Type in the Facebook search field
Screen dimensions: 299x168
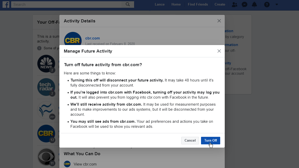point(67,4)
